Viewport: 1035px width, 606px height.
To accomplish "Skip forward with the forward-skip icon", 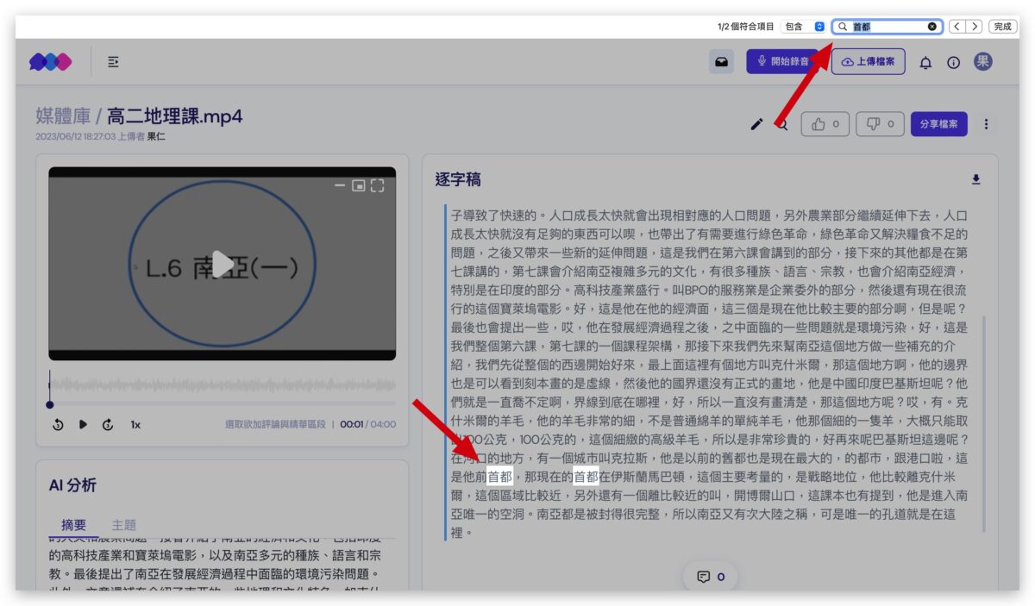I will (x=108, y=424).
